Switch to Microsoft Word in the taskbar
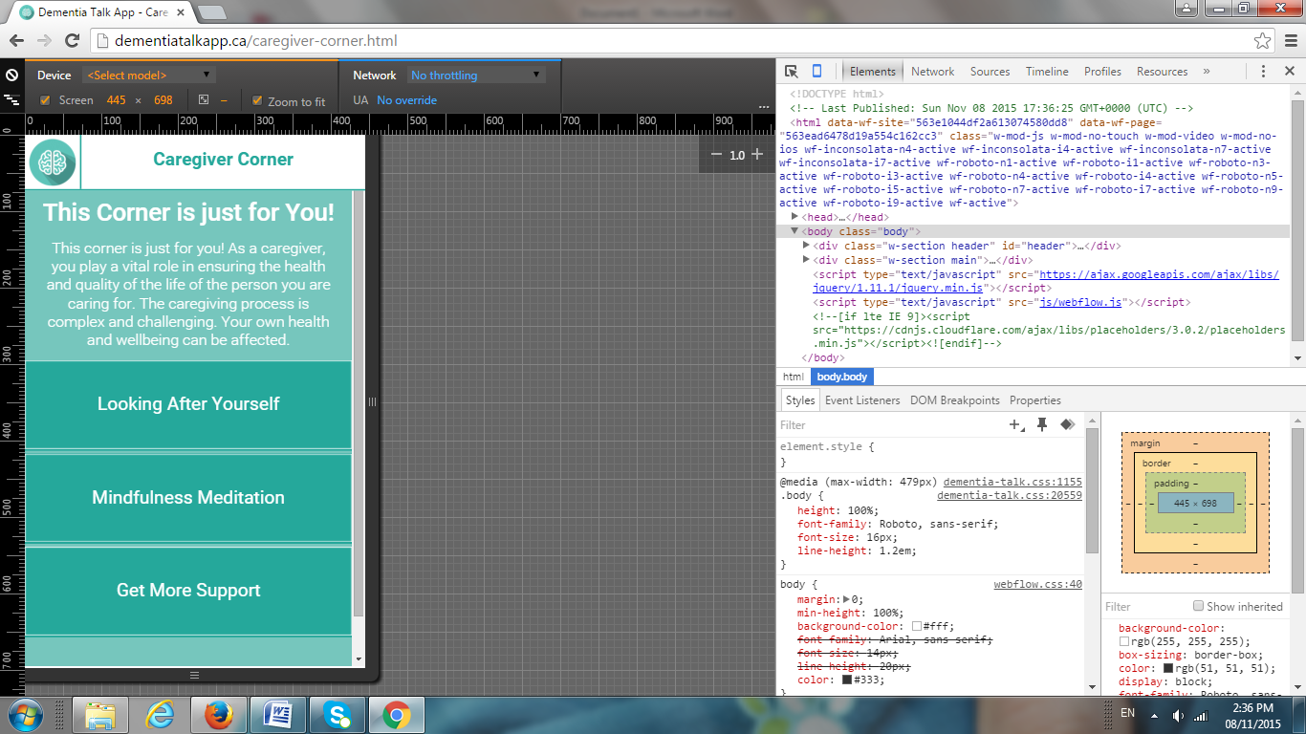 pos(279,715)
